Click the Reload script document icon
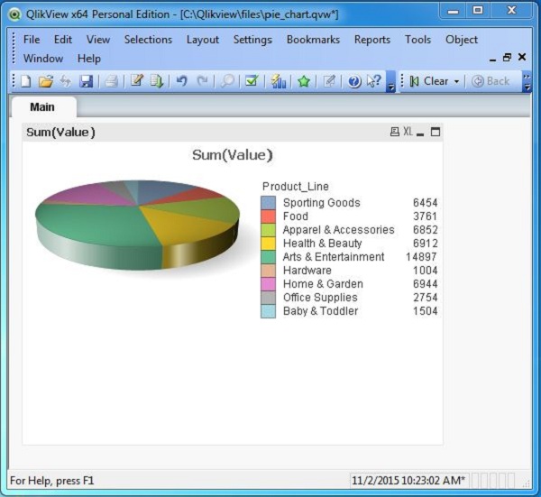541x497 pixels. point(157,81)
